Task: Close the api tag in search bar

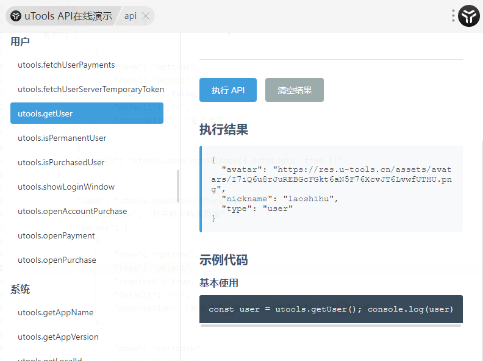Action: point(146,16)
